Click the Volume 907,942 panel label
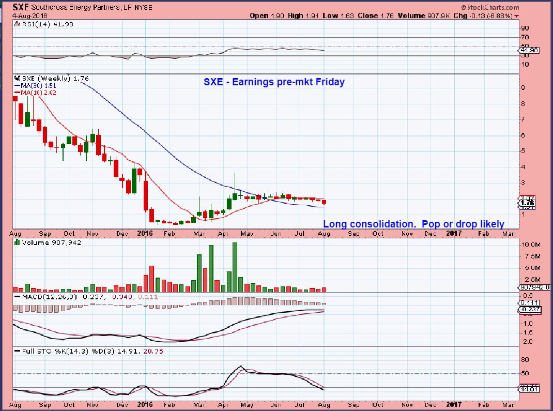This screenshot has width=553, height=411. pos(51,242)
